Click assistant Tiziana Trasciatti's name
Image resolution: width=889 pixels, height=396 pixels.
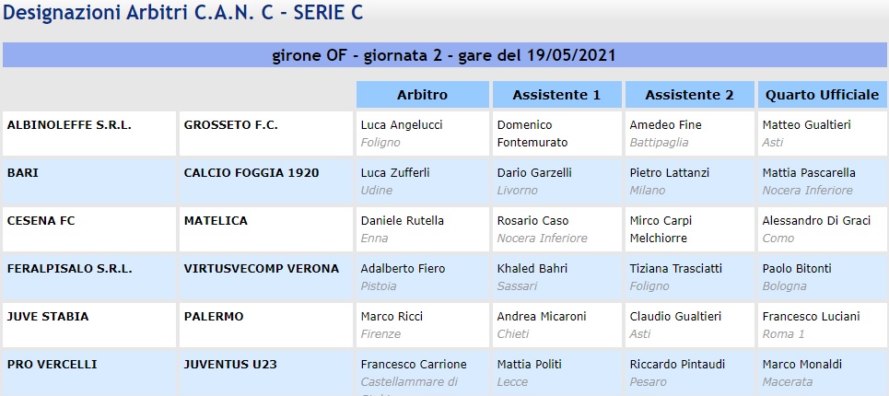pos(675,269)
